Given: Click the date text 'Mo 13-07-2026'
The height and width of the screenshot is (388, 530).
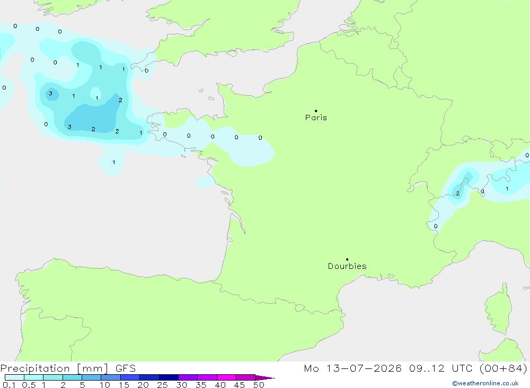Looking at the screenshot, I should (x=352, y=368).
